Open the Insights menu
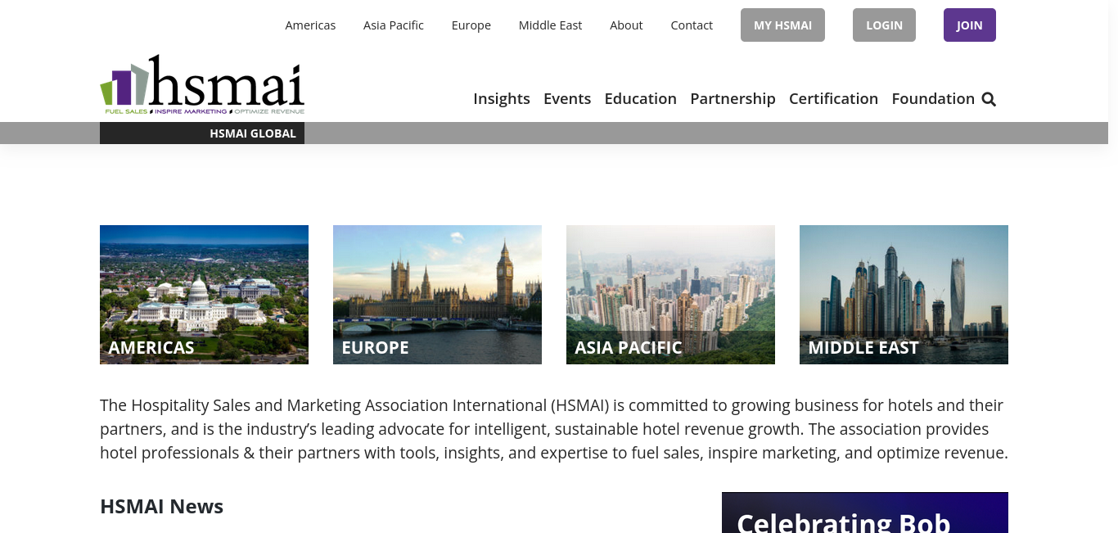Image resolution: width=1118 pixels, height=533 pixels. pyautogui.click(x=502, y=99)
